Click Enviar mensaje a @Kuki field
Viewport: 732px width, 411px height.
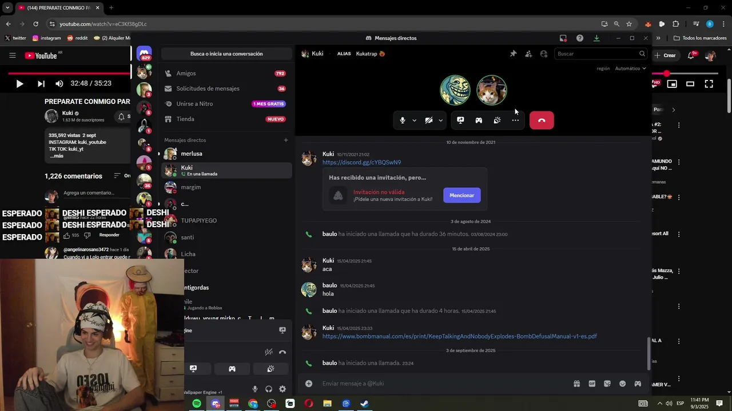[x=443, y=384]
